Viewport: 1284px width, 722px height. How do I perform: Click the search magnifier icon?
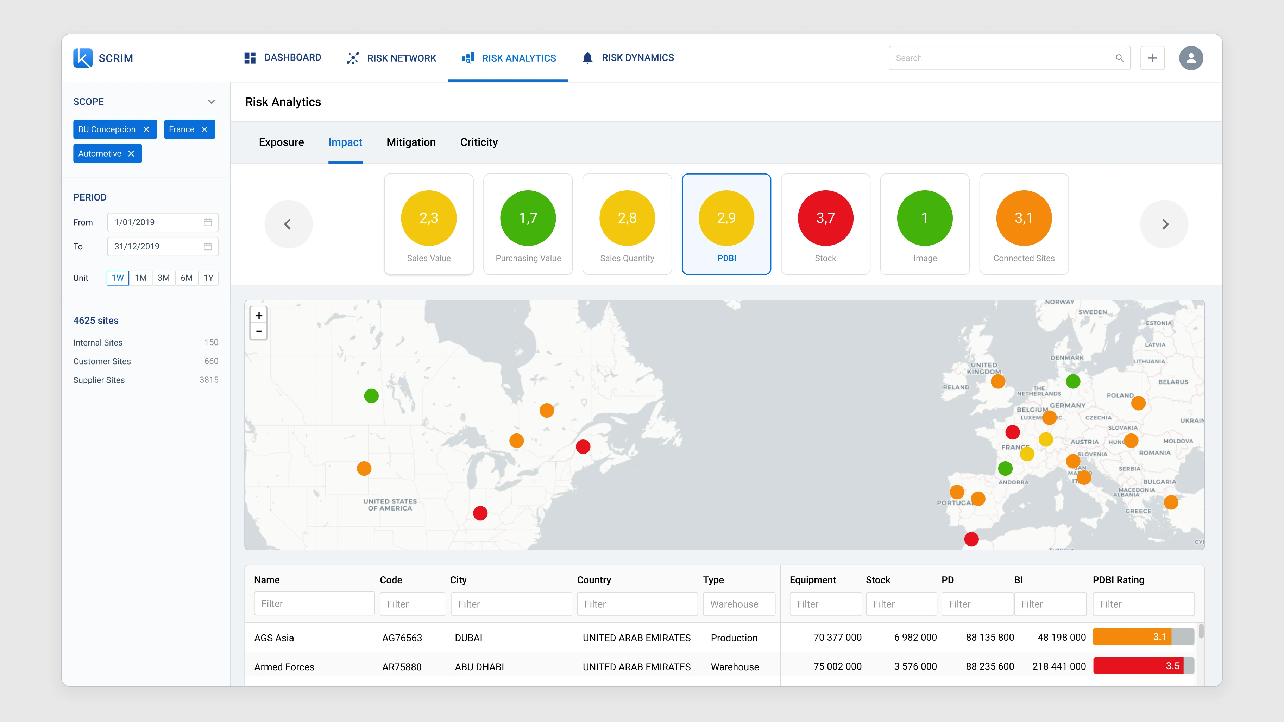1120,58
